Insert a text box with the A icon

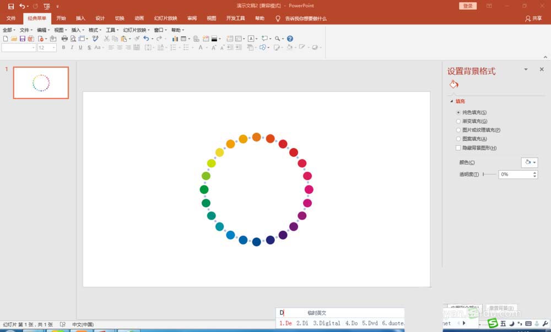251,39
